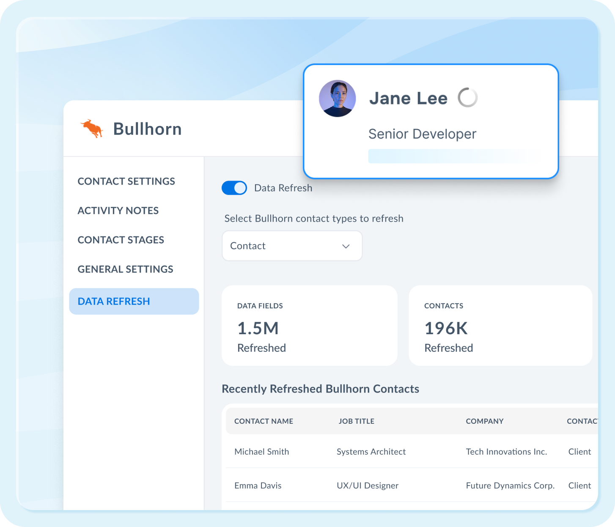615x527 pixels.
Task: Click Select Bullhorn contact types to refresh label
Action: pos(314,219)
